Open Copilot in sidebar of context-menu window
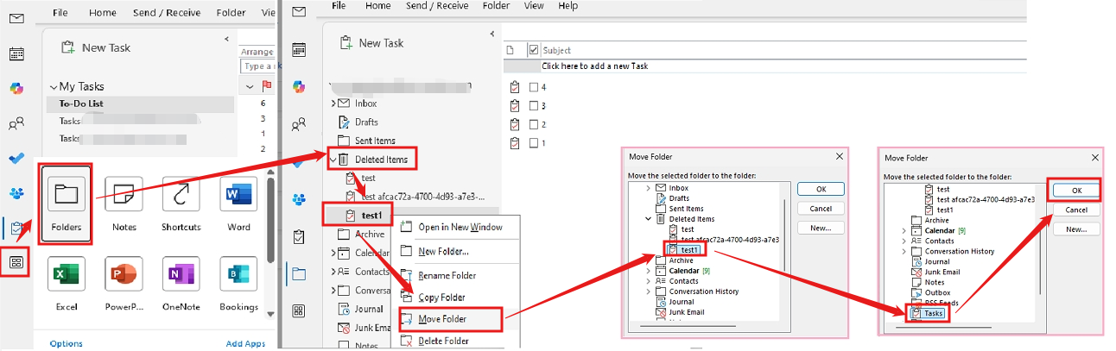This screenshot has width=1116, height=351. coord(299,86)
